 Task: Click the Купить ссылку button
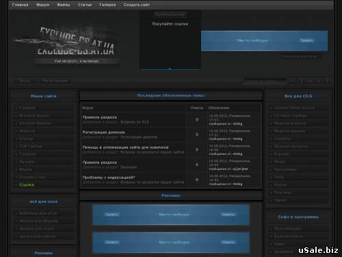coord(170,14)
